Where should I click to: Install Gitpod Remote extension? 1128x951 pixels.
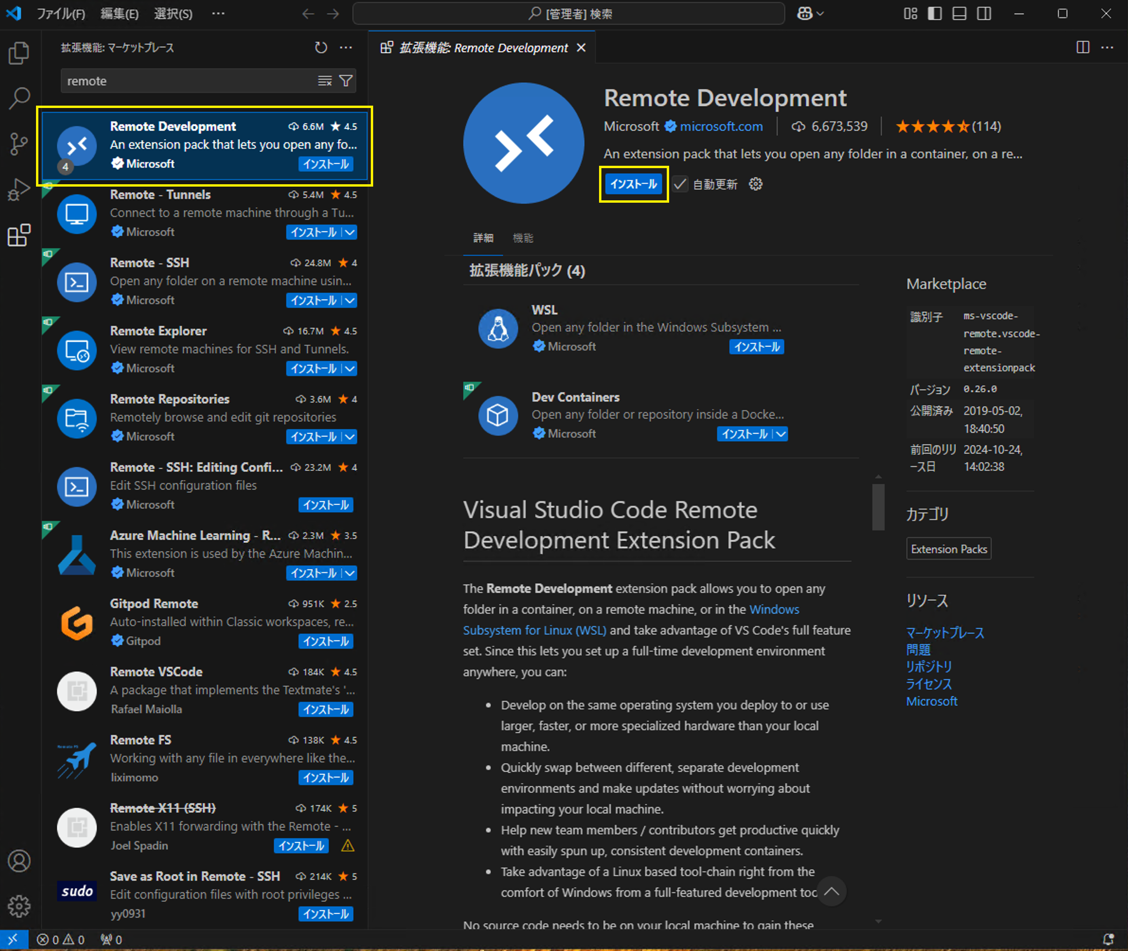coord(325,642)
